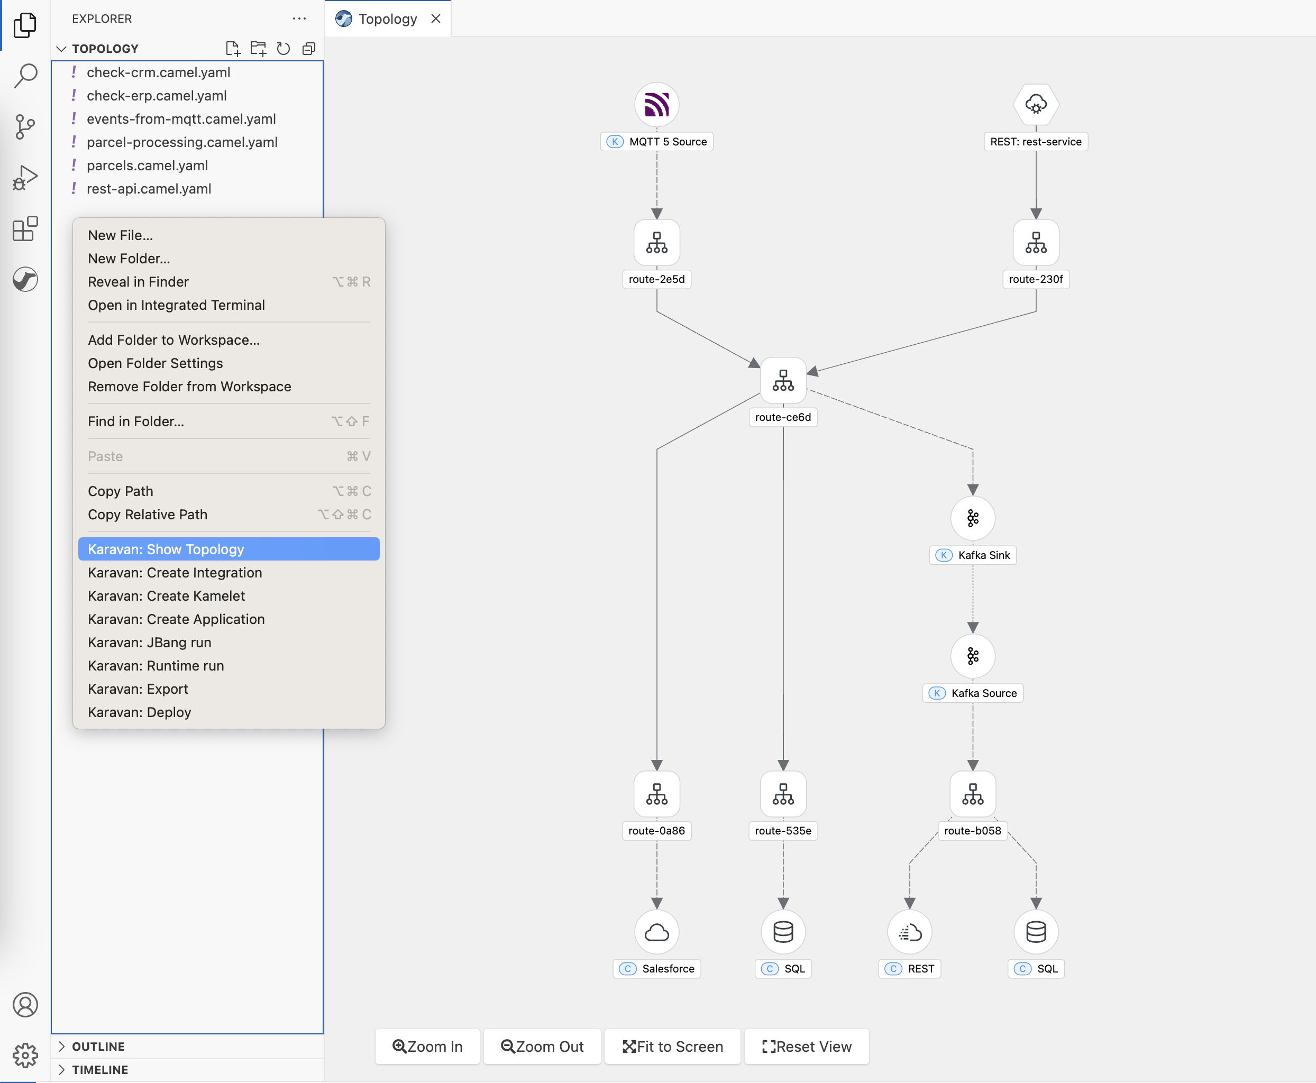This screenshot has height=1083, width=1316.
Task: Collapse all folders in Explorer
Action: [309, 49]
